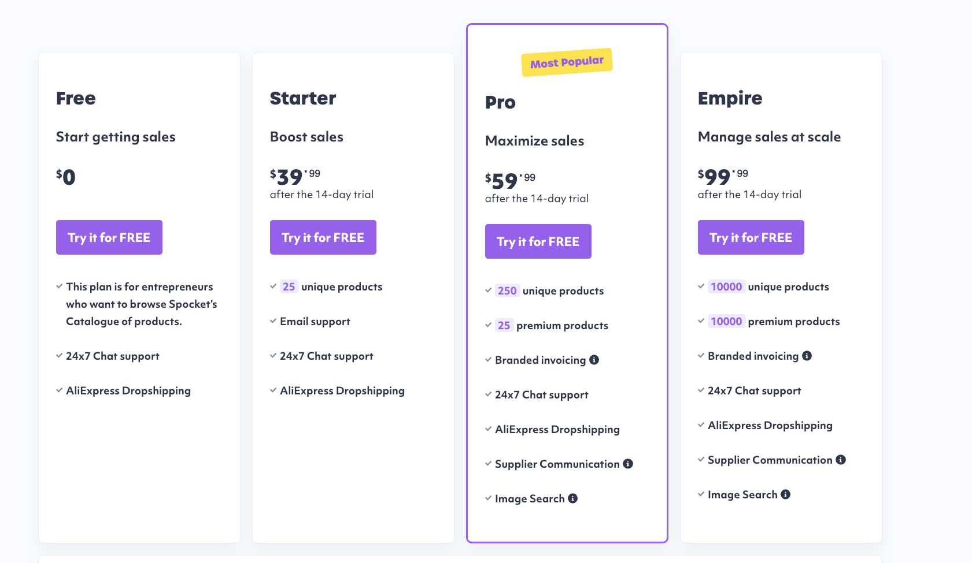Click the checkmark beside Email support
This screenshot has width=972, height=563.
tap(272, 320)
